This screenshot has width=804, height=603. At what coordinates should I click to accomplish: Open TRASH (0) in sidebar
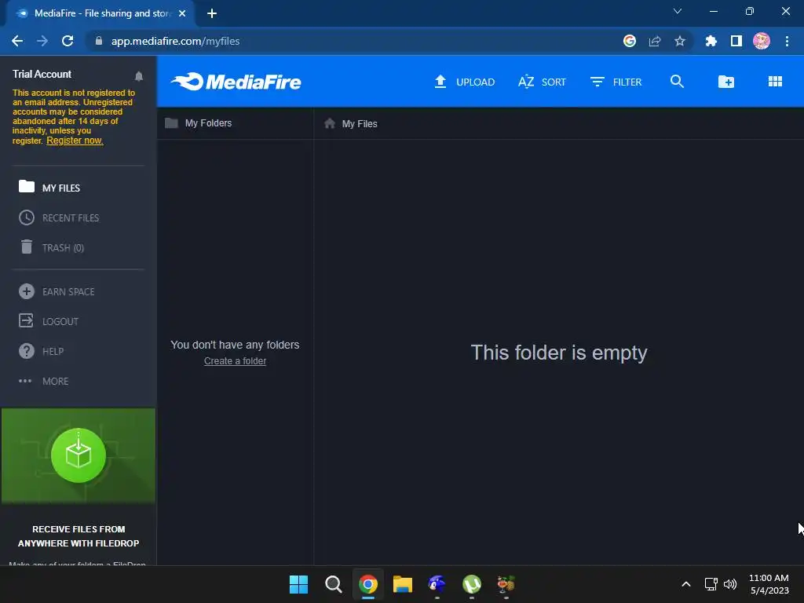(x=51, y=247)
